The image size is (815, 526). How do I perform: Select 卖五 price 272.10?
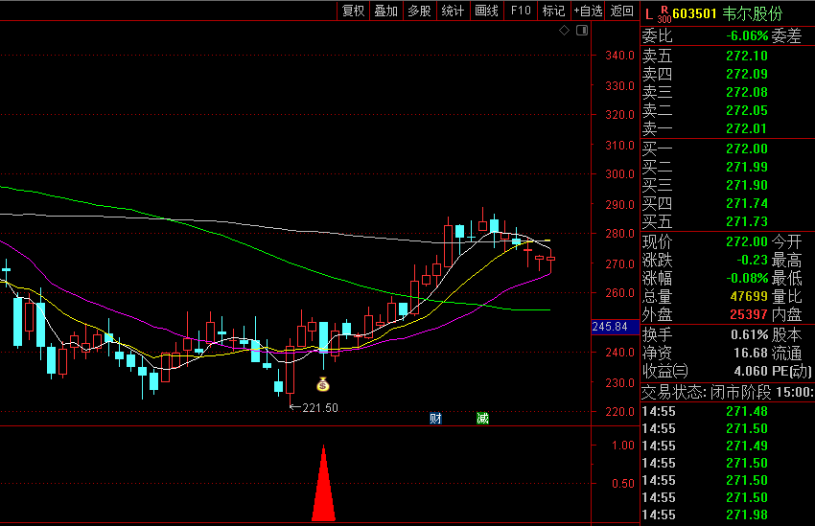(747, 56)
